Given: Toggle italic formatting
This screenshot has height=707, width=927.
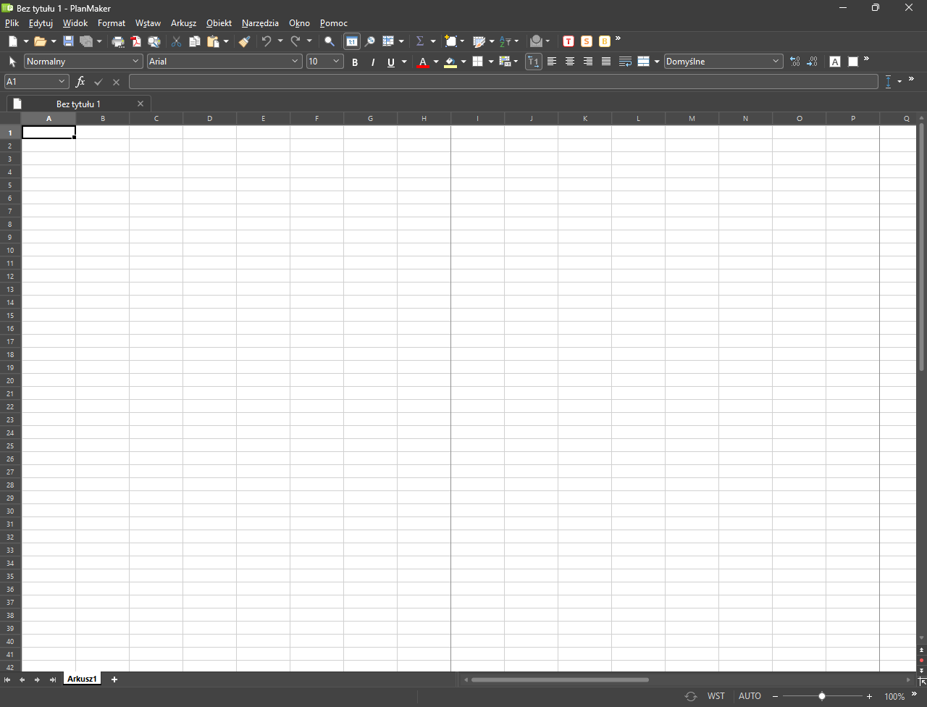Looking at the screenshot, I should click(x=373, y=62).
